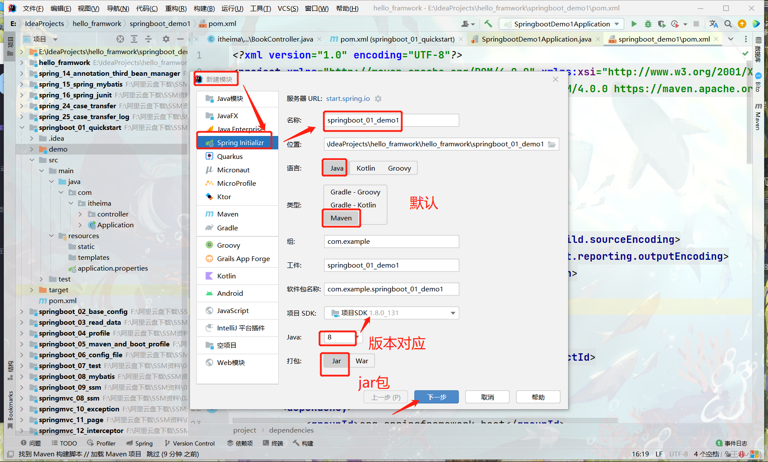This screenshot has height=462, width=768.
Task: Collapse the springboot_01_quickstart tree node
Action: click(x=22, y=127)
